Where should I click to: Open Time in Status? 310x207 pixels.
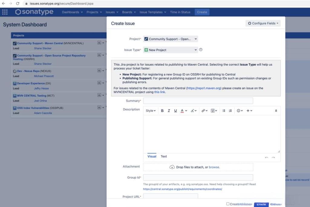180,12
